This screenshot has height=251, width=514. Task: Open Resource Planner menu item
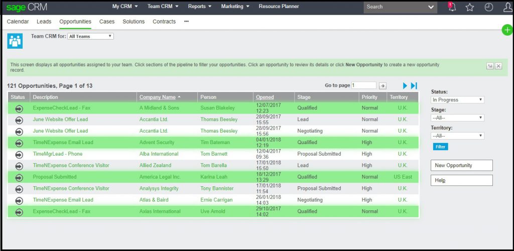click(x=279, y=6)
